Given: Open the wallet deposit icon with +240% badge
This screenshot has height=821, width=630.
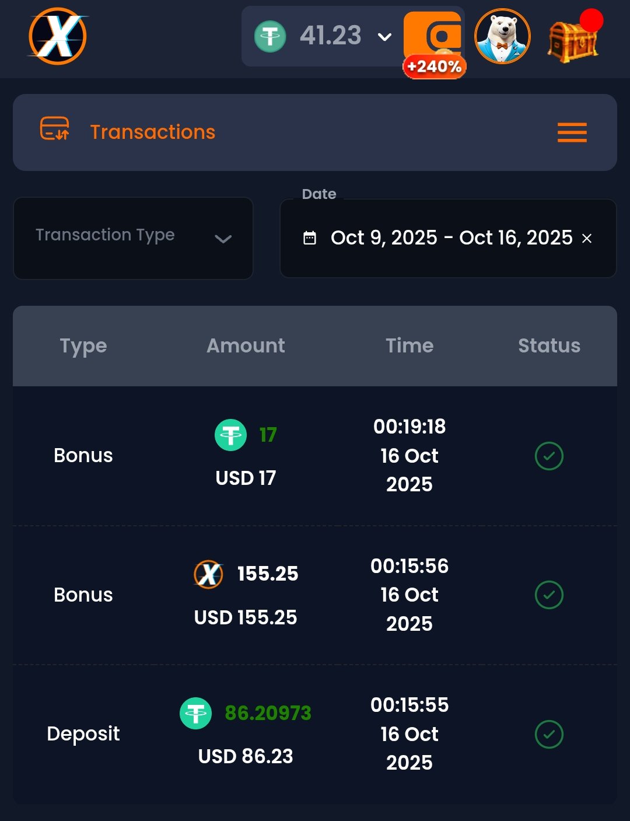Looking at the screenshot, I should pyautogui.click(x=434, y=39).
